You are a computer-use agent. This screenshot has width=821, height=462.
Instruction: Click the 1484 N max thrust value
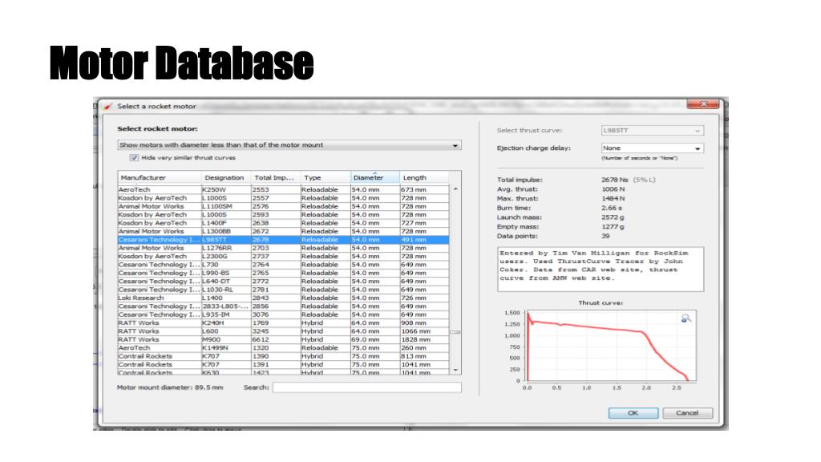pyautogui.click(x=613, y=199)
